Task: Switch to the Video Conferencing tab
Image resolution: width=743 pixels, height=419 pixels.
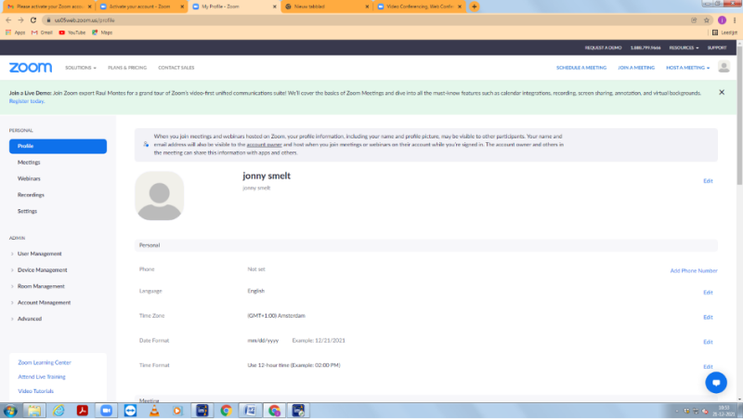Action: 419,7
